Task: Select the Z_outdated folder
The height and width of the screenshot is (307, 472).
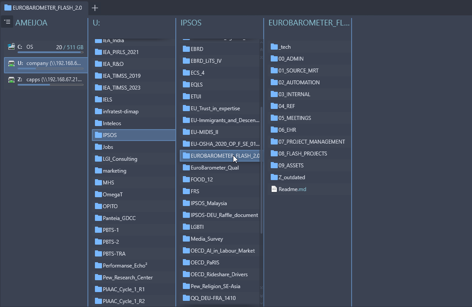Action: 309,177
